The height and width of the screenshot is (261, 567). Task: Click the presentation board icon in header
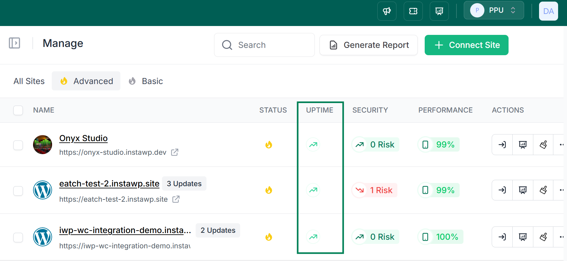pos(439,11)
